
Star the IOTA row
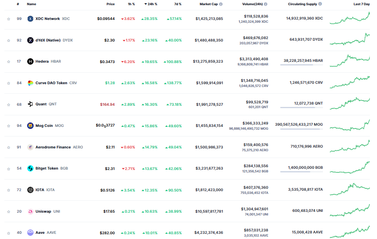pyautogui.click(x=9, y=190)
